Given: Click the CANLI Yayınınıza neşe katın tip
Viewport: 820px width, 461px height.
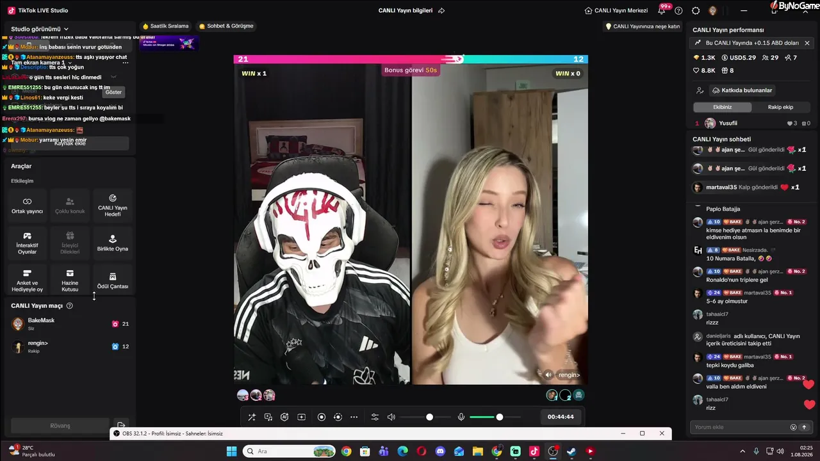Looking at the screenshot, I should [x=643, y=26].
